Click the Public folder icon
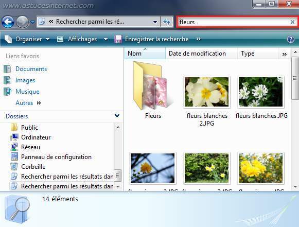The width and height of the screenshot is (299, 227). tap(14, 127)
